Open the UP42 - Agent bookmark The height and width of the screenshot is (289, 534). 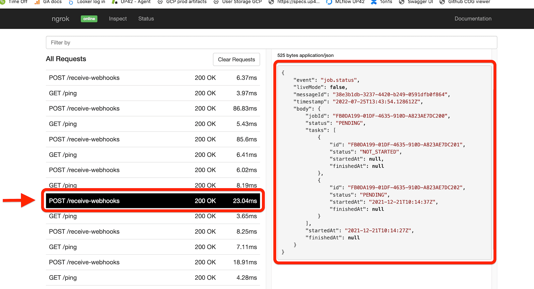click(131, 2)
